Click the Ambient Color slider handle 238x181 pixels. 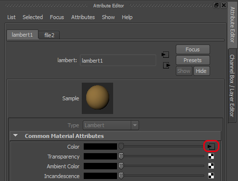tap(121, 166)
